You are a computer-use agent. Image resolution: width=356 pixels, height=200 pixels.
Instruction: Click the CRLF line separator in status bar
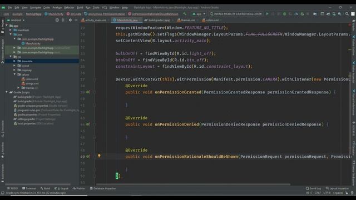click(x=318, y=193)
